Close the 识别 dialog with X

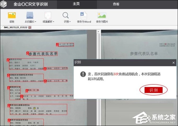coord(174,63)
